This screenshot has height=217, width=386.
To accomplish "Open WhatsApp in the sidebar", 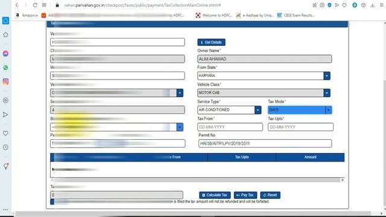I will pyautogui.click(x=5, y=68).
